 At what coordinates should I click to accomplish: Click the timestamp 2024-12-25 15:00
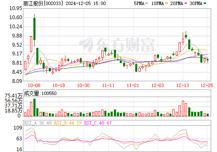click(86, 3)
